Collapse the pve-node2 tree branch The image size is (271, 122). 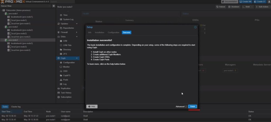click(4, 27)
